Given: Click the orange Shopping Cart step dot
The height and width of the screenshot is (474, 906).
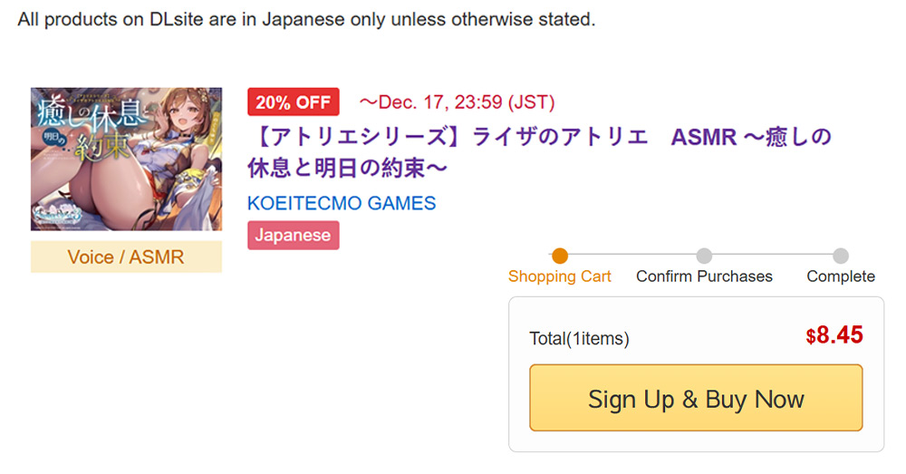Looking at the screenshot, I should (559, 256).
